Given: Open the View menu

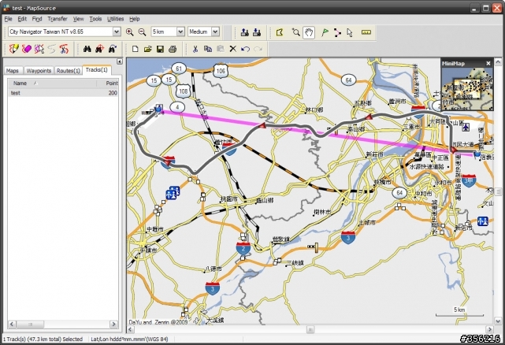Looking at the screenshot, I should [78, 19].
